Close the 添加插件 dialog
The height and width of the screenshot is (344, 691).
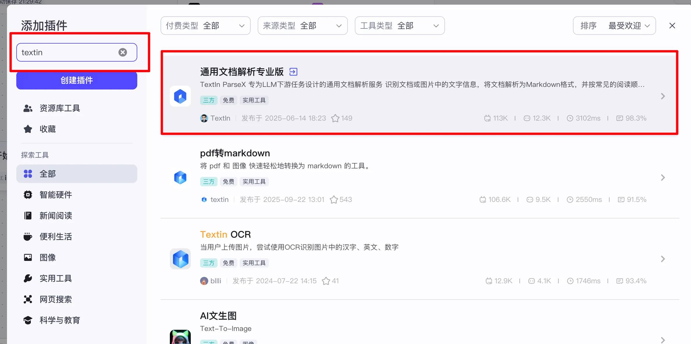pyautogui.click(x=672, y=26)
